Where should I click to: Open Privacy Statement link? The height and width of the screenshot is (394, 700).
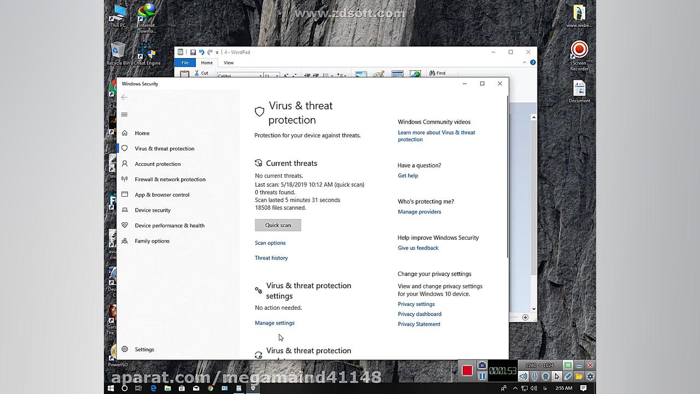pyautogui.click(x=419, y=324)
